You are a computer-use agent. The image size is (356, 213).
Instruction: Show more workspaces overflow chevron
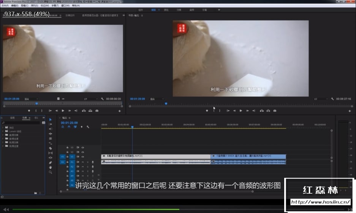(219, 10)
